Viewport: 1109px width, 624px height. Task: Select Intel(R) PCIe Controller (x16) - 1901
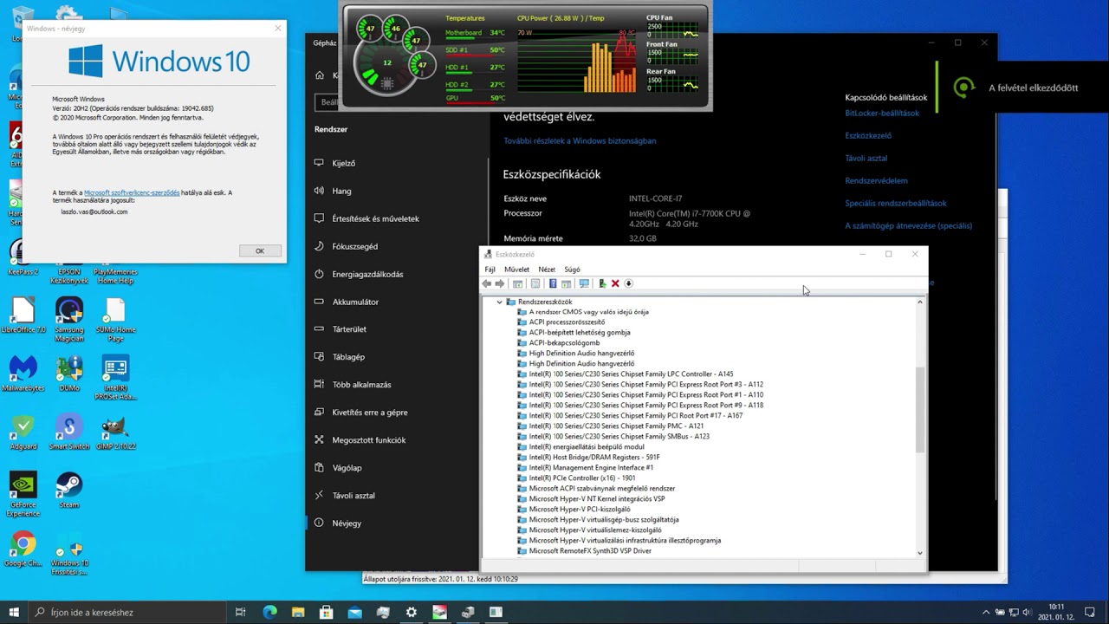(x=581, y=478)
